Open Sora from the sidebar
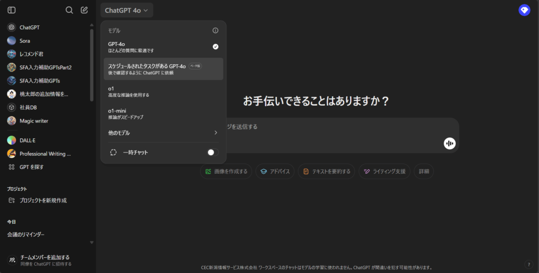 pos(25,41)
